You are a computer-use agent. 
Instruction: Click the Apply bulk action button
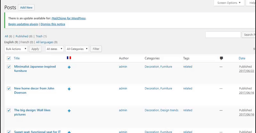[x=35, y=49]
